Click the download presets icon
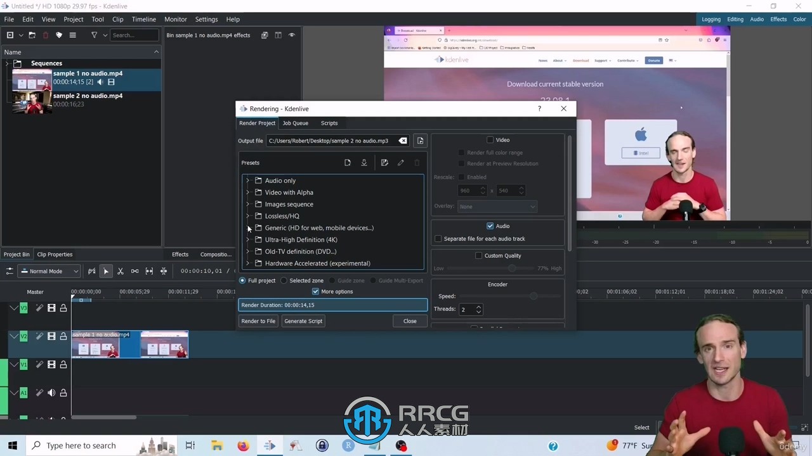 [x=364, y=163]
